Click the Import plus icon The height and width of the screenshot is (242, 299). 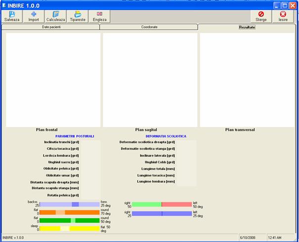(33, 14)
